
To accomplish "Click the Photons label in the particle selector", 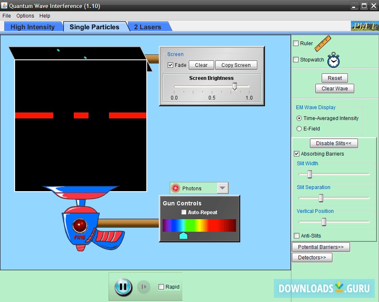I will tap(192, 188).
